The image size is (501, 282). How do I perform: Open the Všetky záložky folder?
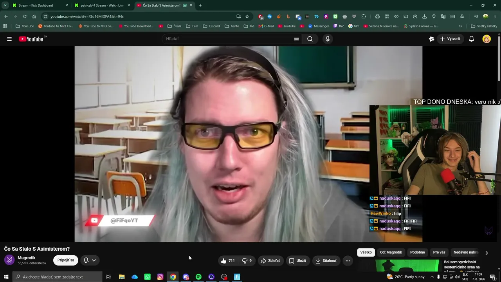484,26
